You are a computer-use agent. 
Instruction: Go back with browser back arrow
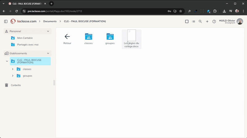(4, 11)
